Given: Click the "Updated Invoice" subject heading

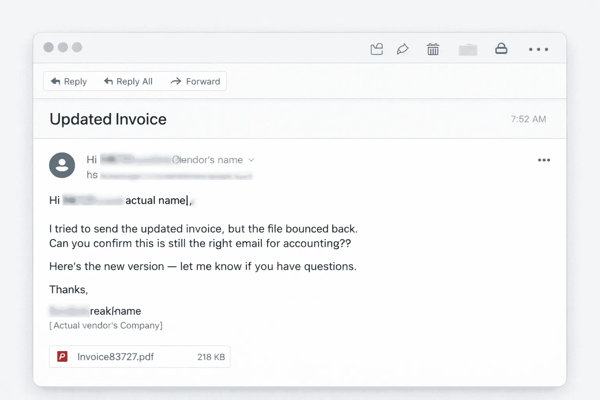Looking at the screenshot, I should [x=108, y=119].
